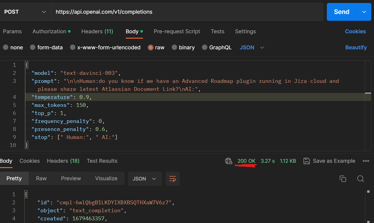This screenshot has width=374, height=223.
Task: Beautify the JSON request body
Action: point(356,47)
